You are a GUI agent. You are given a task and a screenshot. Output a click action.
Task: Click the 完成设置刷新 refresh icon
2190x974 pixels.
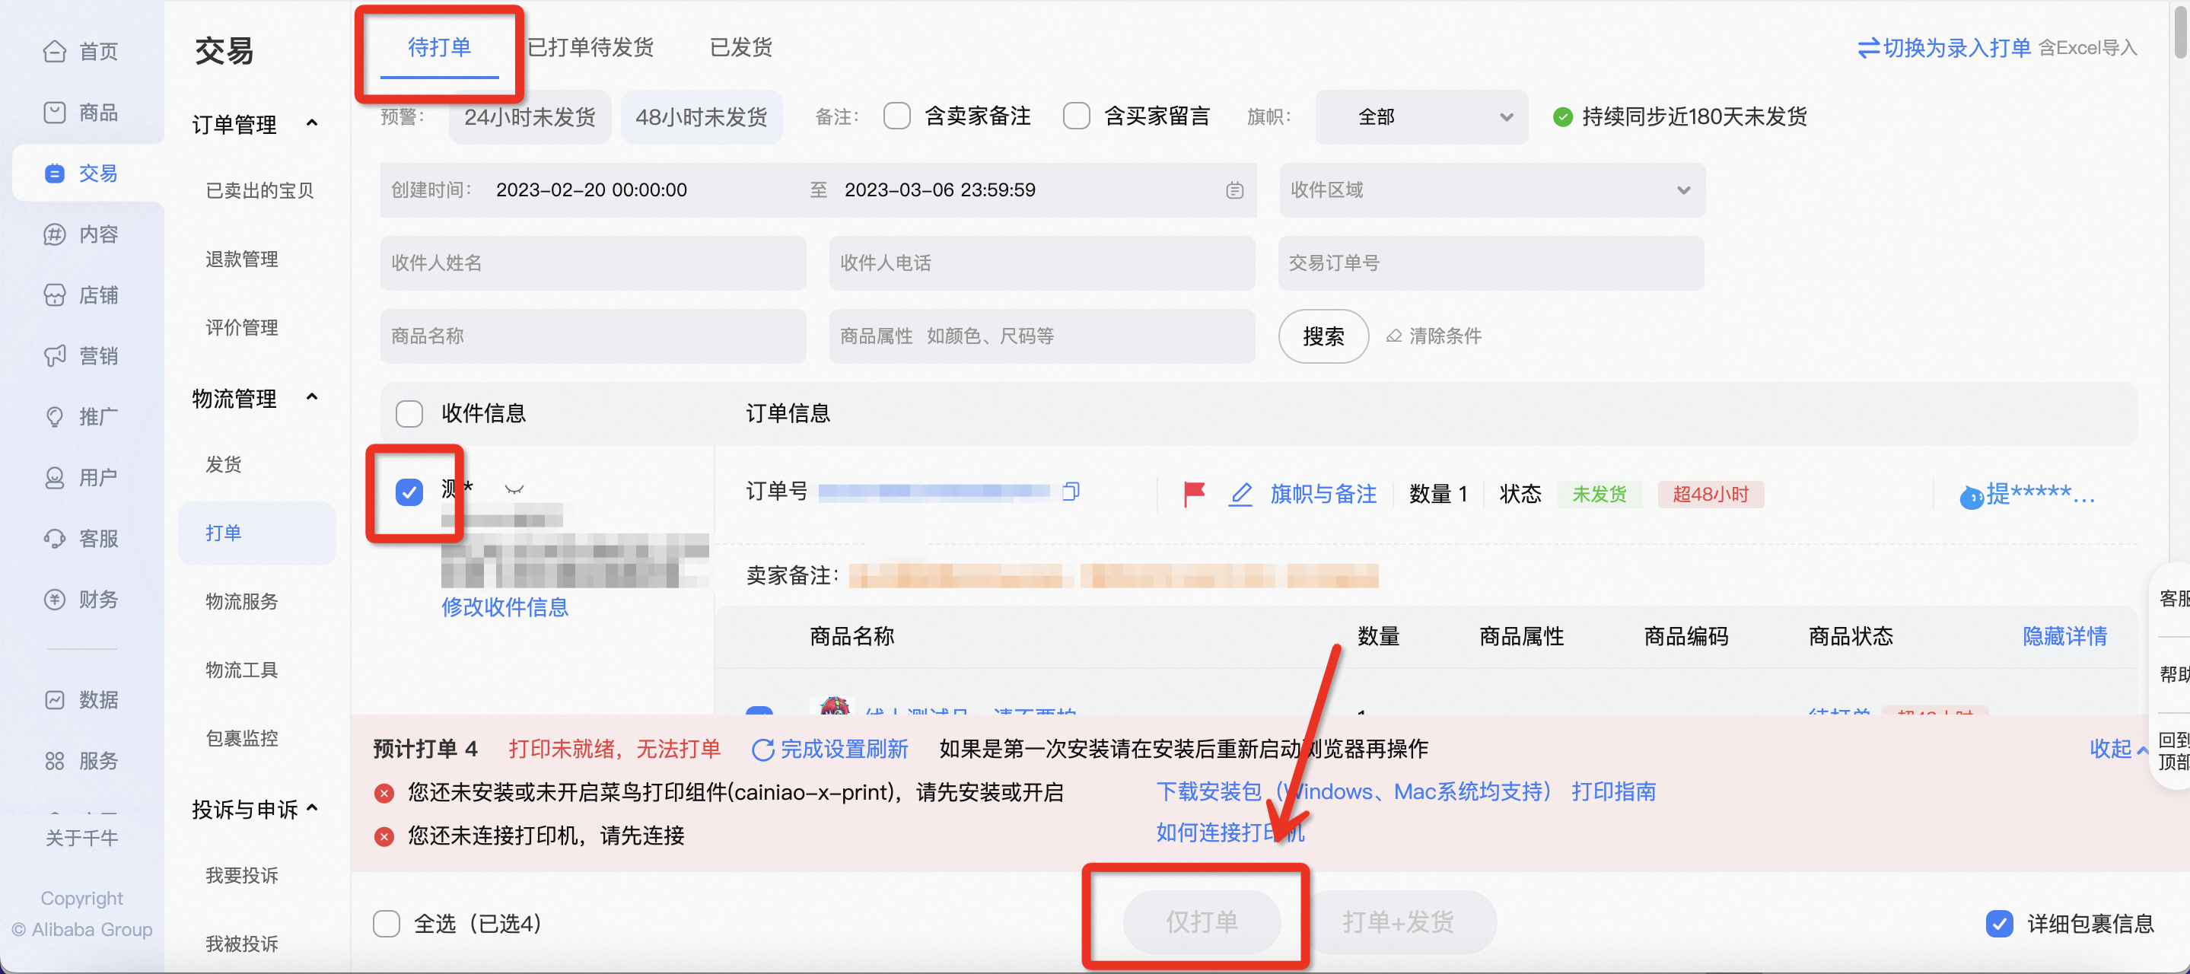pos(762,749)
